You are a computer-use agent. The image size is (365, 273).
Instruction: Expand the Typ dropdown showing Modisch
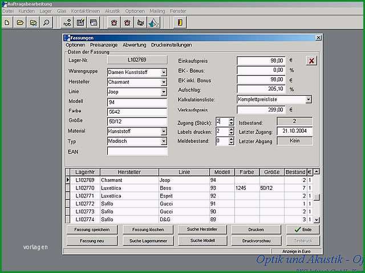[x=164, y=141]
